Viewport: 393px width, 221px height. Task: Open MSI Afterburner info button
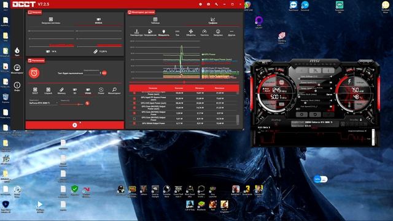329,71
